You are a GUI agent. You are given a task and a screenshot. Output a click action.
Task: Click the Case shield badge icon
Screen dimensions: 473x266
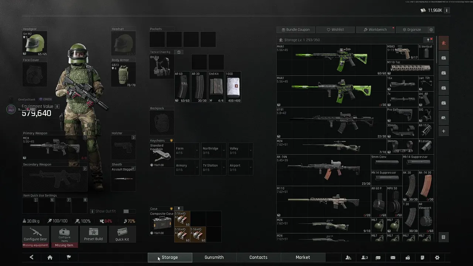pyautogui.click(x=171, y=209)
